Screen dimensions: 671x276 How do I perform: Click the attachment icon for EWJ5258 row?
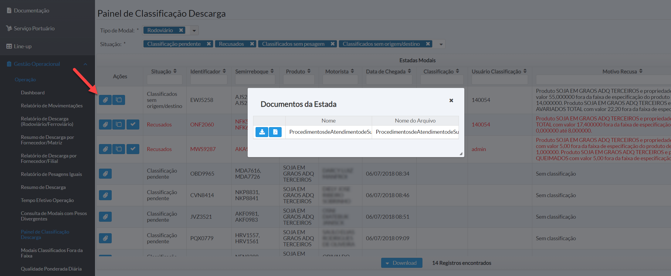(x=105, y=100)
